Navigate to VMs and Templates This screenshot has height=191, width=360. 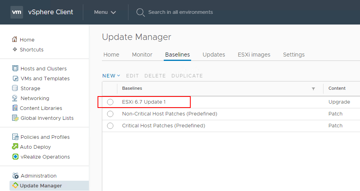[45, 78]
